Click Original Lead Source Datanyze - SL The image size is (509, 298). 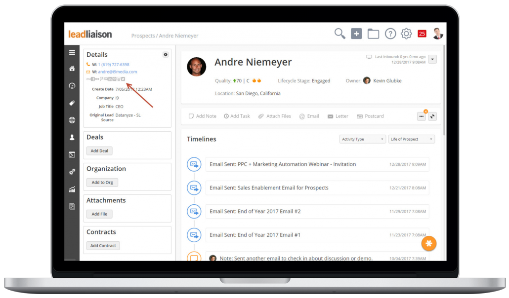(x=128, y=115)
